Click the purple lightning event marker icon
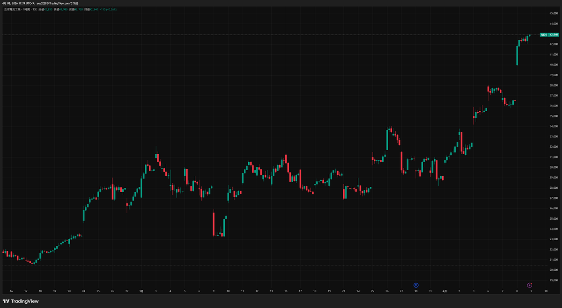Viewport: 562px width, 308px height. click(530, 285)
